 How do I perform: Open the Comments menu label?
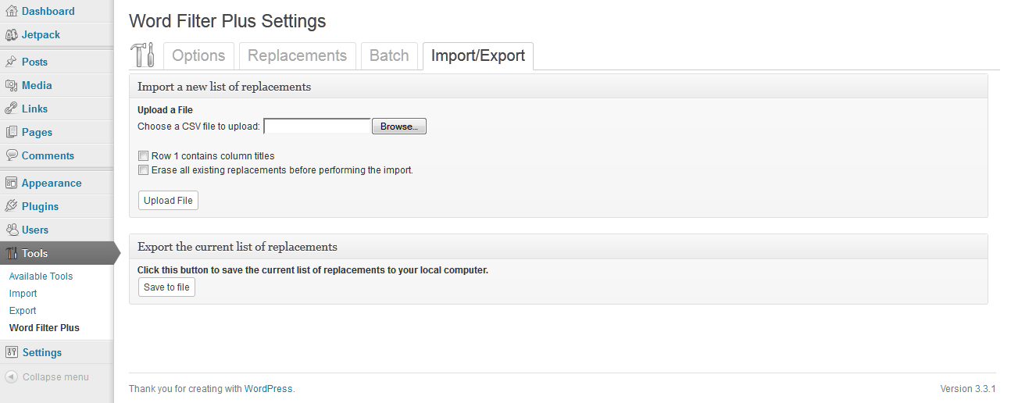[x=48, y=155]
